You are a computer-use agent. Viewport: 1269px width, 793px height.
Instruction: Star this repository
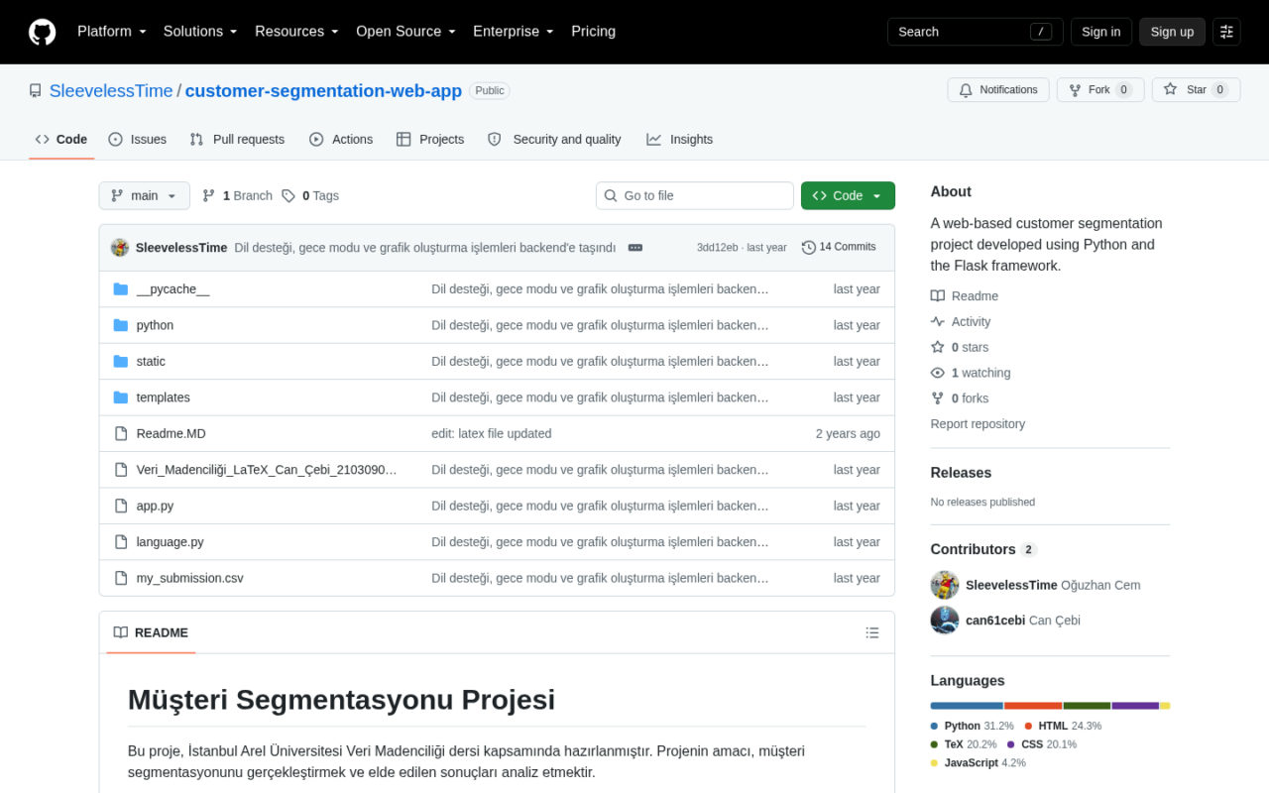coord(1196,90)
